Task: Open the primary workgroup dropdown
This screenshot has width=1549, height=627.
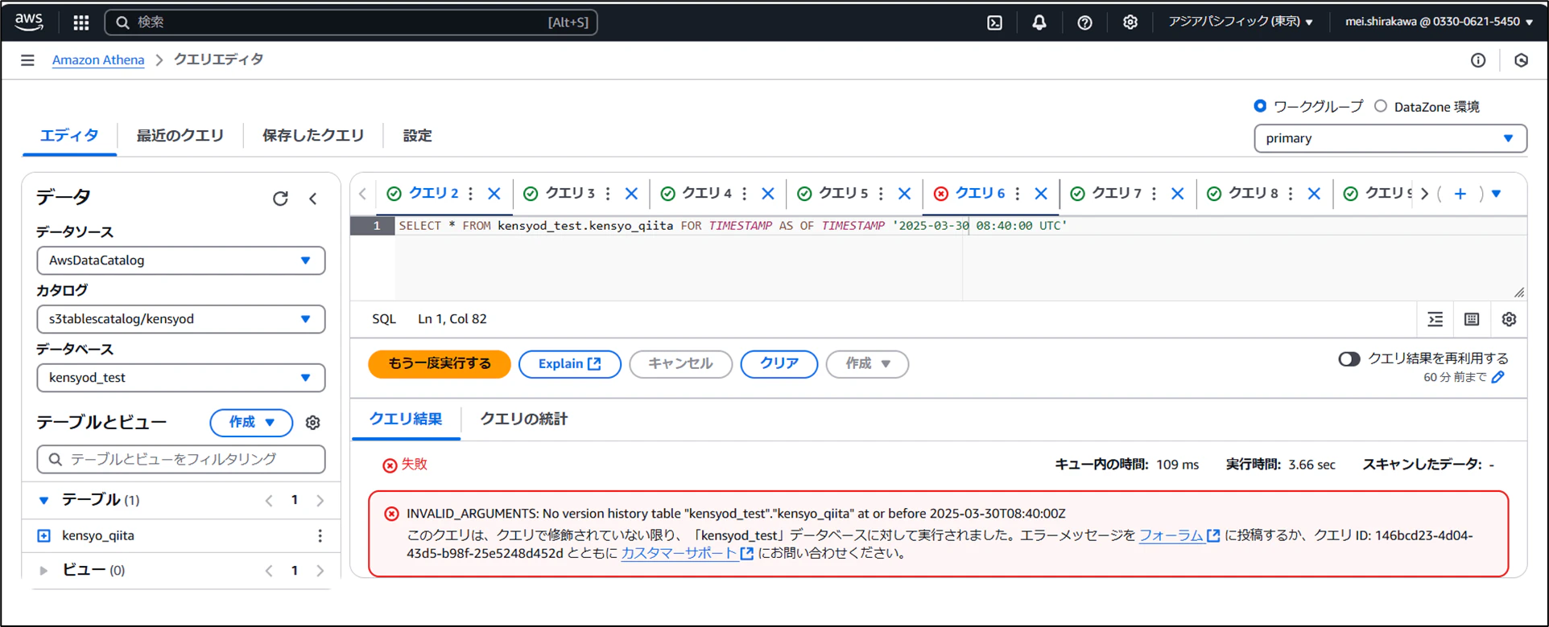Action: click(1390, 138)
